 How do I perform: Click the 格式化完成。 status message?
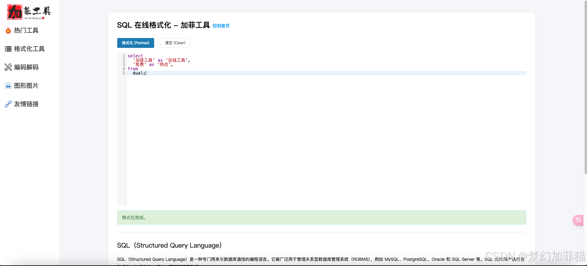[321, 218]
